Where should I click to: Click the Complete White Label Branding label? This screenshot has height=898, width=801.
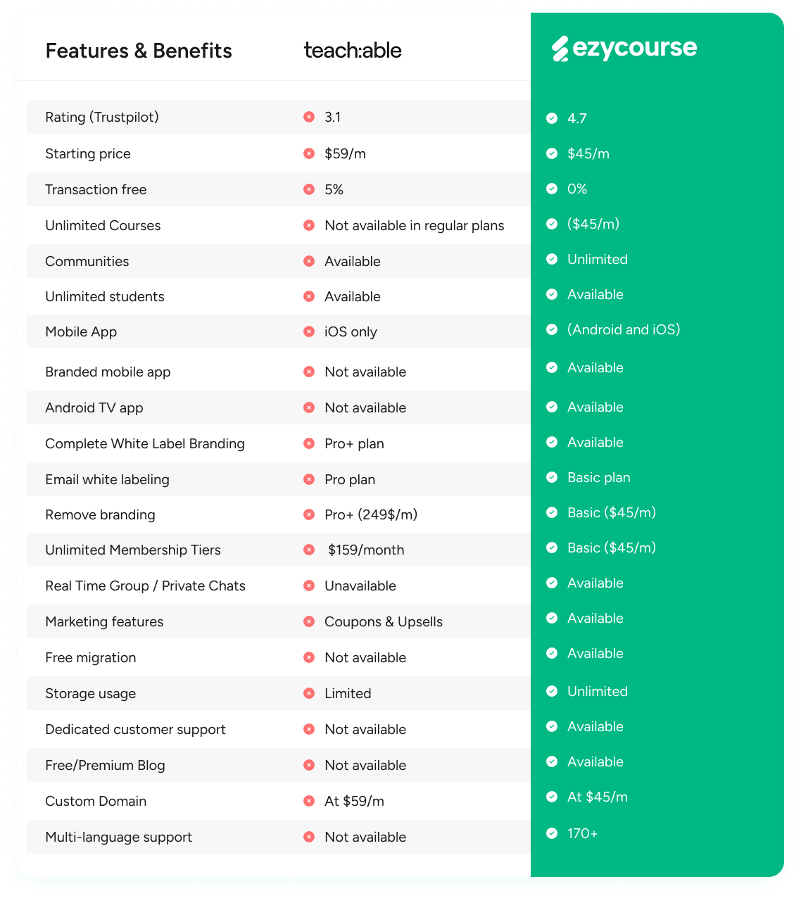(x=145, y=443)
